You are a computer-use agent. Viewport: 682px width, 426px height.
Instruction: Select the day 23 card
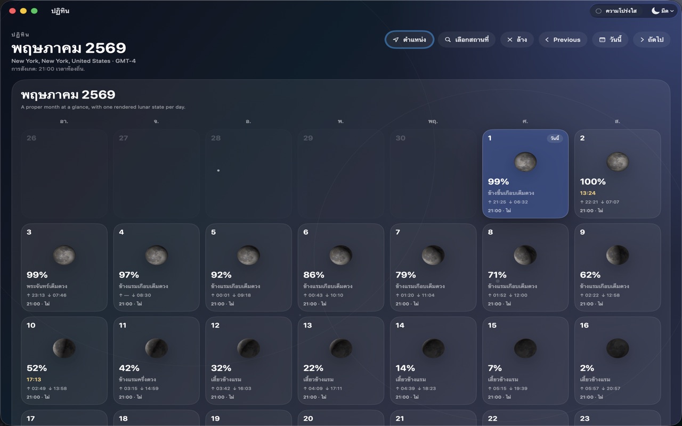click(618, 418)
